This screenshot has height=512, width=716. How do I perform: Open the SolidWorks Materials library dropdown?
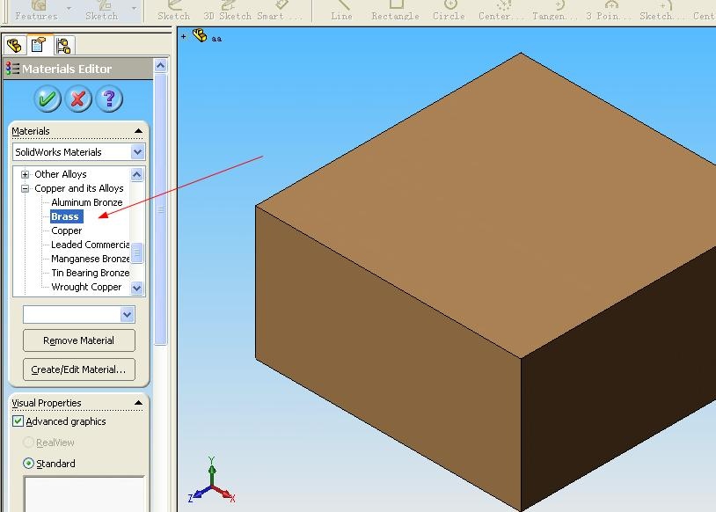pos(137,152)
